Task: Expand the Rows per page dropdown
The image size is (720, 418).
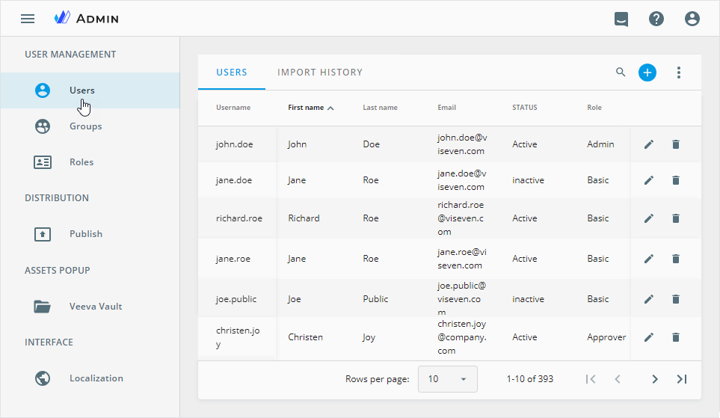Action: 447,379
